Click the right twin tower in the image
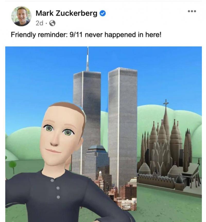The height and width of the screenshot is (222, 206). pyautogui.click(x=123, y=126)
